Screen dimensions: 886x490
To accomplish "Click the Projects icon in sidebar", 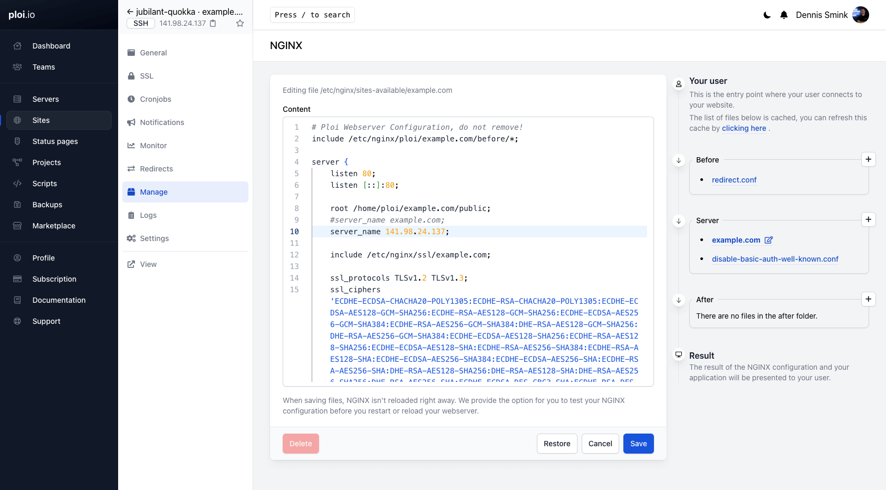I will click(x=17, y=162).
